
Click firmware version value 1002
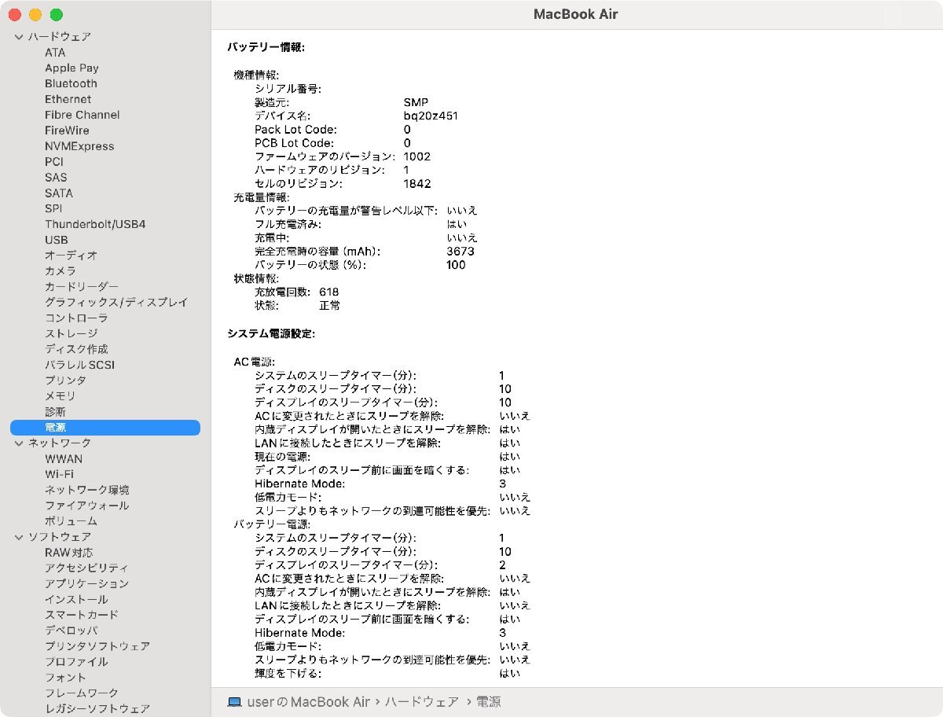[x=417, y=156]
